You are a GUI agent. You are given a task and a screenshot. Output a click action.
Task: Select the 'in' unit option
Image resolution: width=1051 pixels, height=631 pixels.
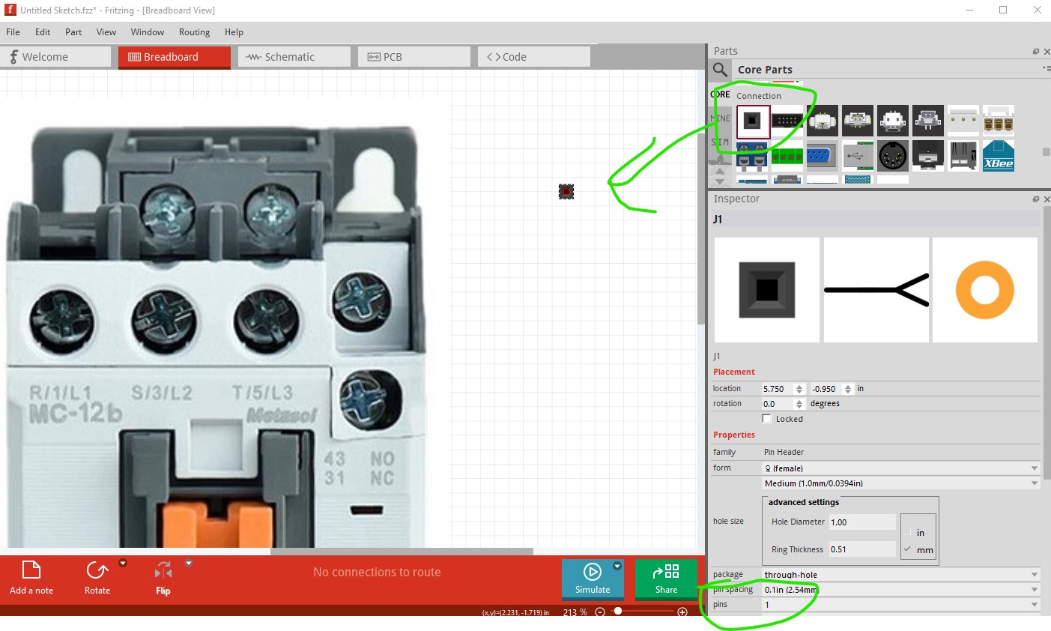[908, 532]
